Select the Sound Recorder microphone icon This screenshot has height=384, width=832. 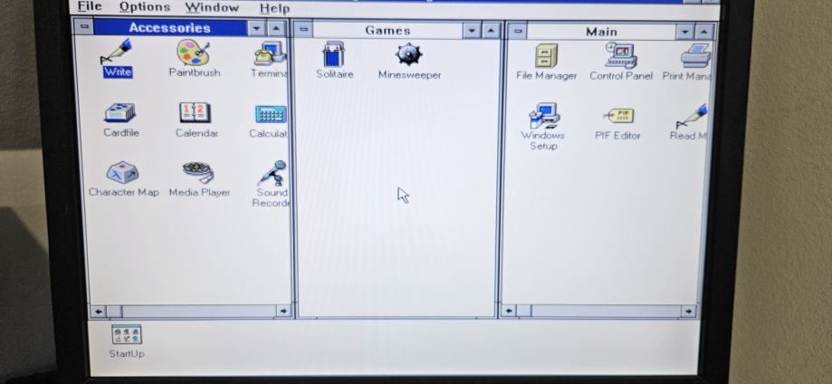(273, 173)
